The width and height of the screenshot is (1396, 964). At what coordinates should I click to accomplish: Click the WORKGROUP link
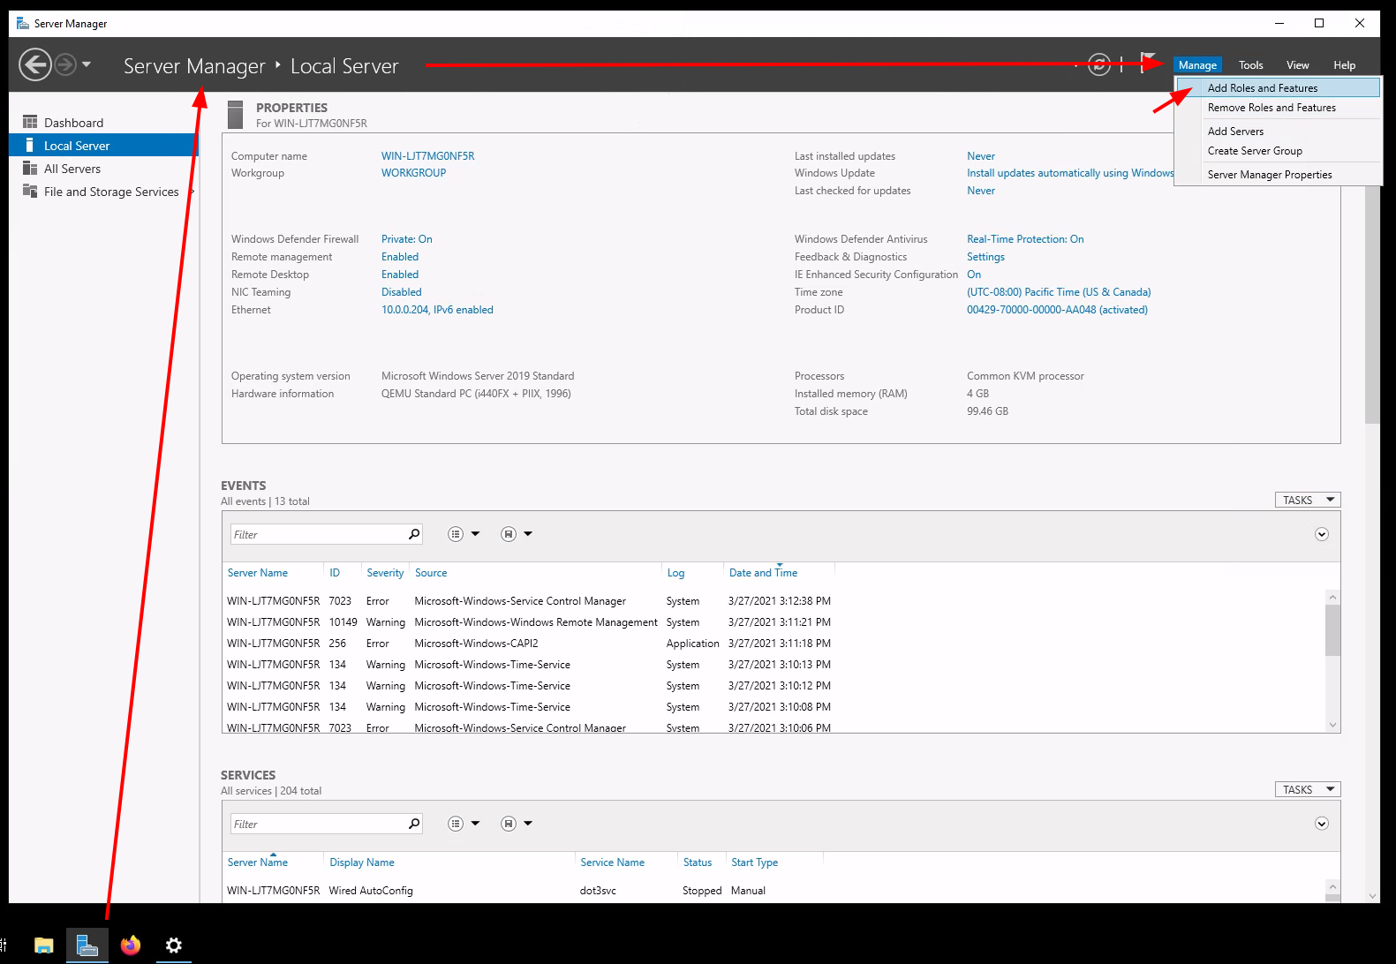pos(413,173)
